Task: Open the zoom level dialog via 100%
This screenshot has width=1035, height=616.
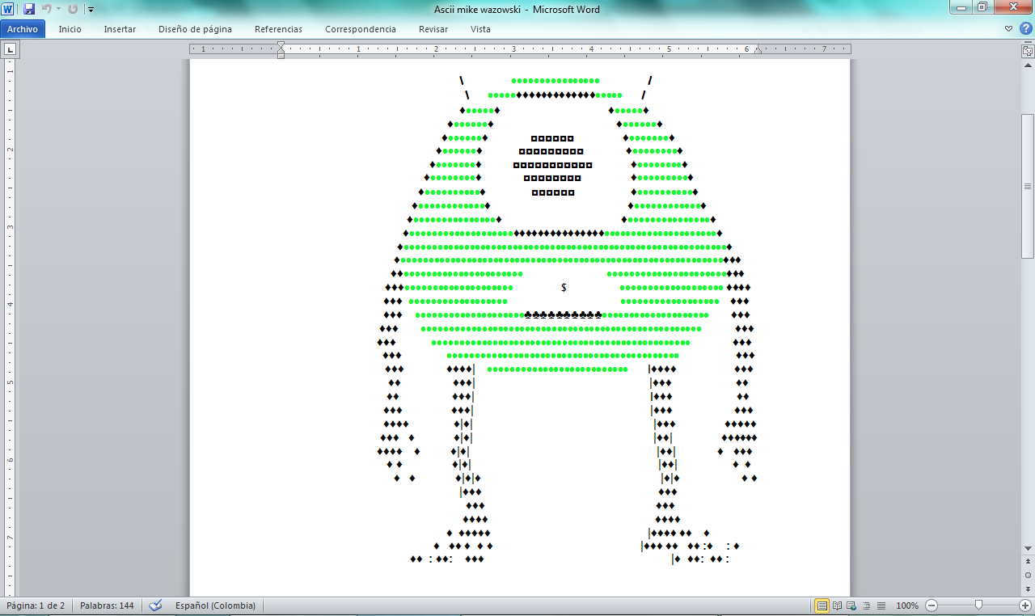Action: pyautogui.click(x=907, y=605)
